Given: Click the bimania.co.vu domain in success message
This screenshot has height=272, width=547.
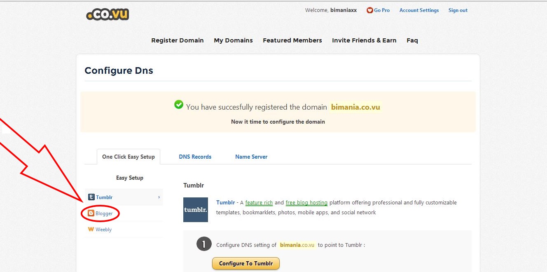Looking at the screenshot, I should [355, 107].
